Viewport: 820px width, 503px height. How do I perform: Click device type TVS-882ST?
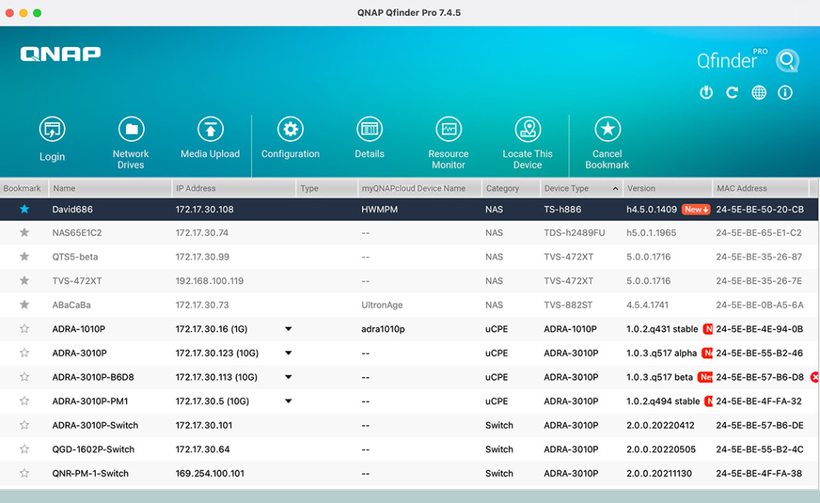[568, 305]
